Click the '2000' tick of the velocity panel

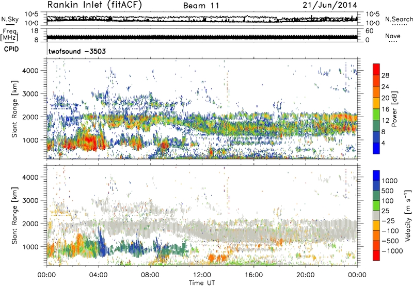pos(30,224)
